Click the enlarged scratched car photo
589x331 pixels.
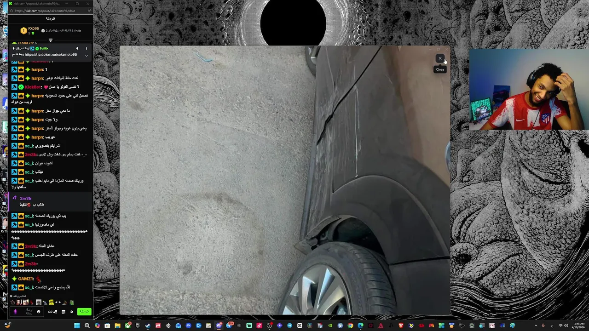point(284,180)
